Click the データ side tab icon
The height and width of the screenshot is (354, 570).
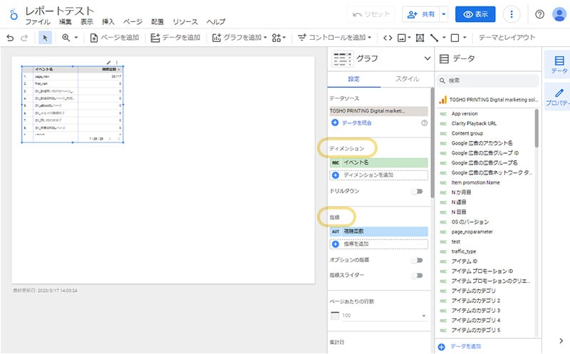point(559,64)
